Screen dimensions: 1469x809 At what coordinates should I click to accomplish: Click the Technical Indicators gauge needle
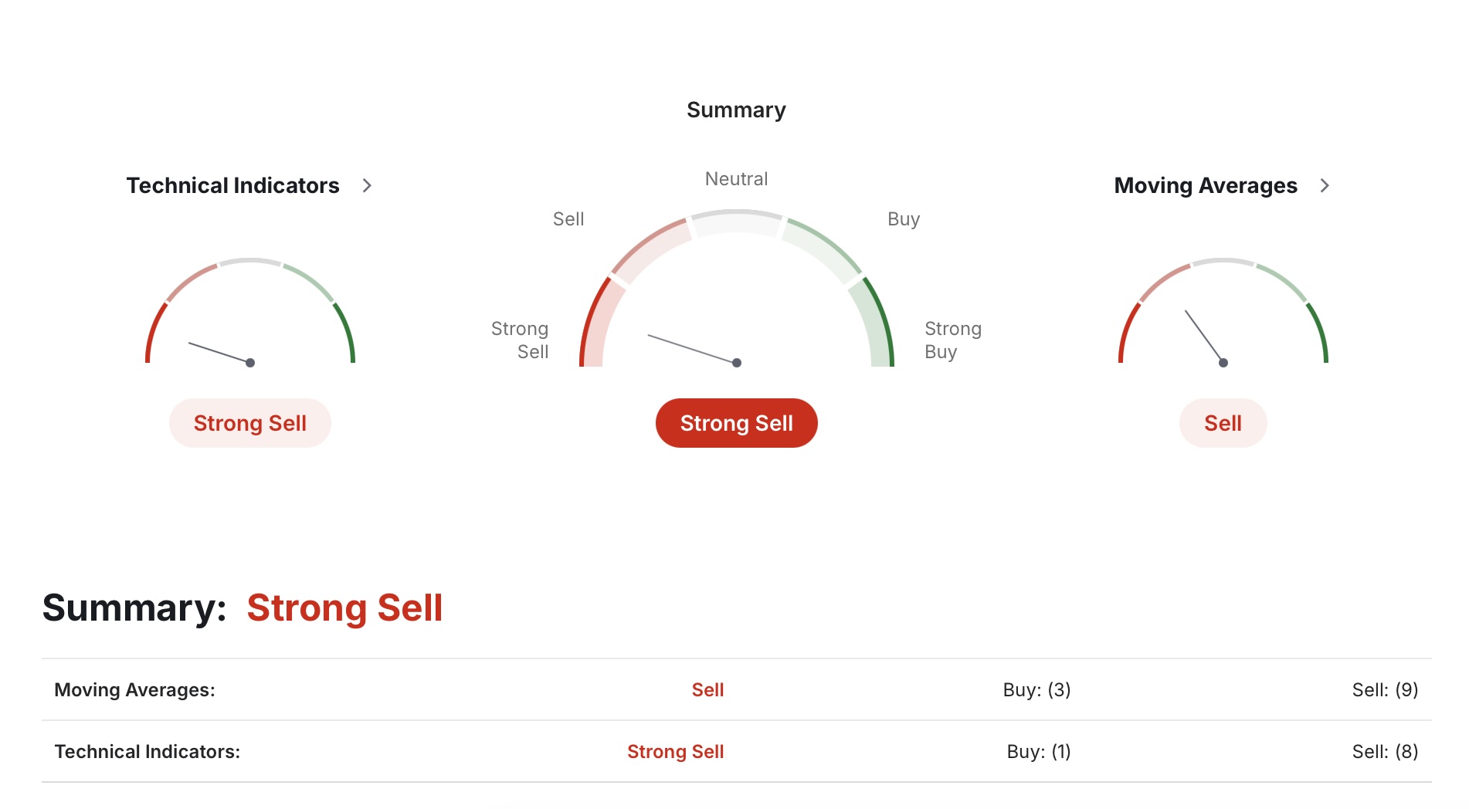tap(220, 353)
